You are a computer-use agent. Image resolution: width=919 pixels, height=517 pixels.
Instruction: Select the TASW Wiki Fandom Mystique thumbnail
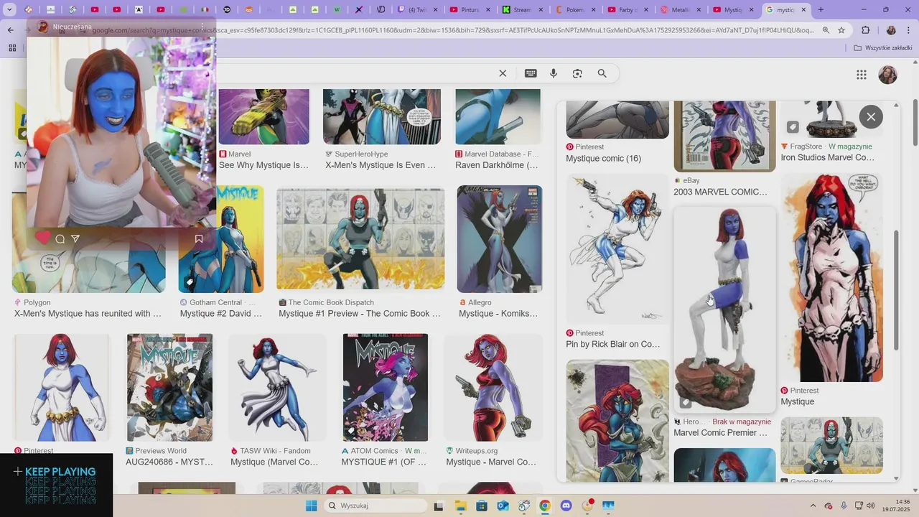[x=277, y=388]
